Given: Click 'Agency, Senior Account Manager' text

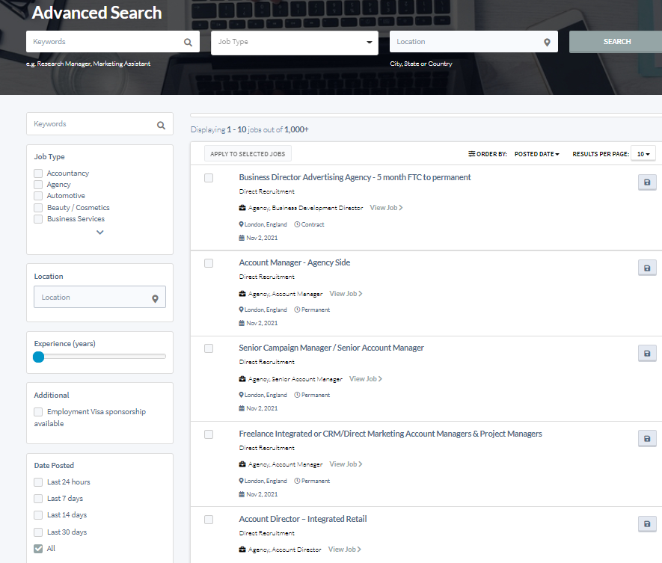Looking at the screenshot, I should (x=295, y=379).
